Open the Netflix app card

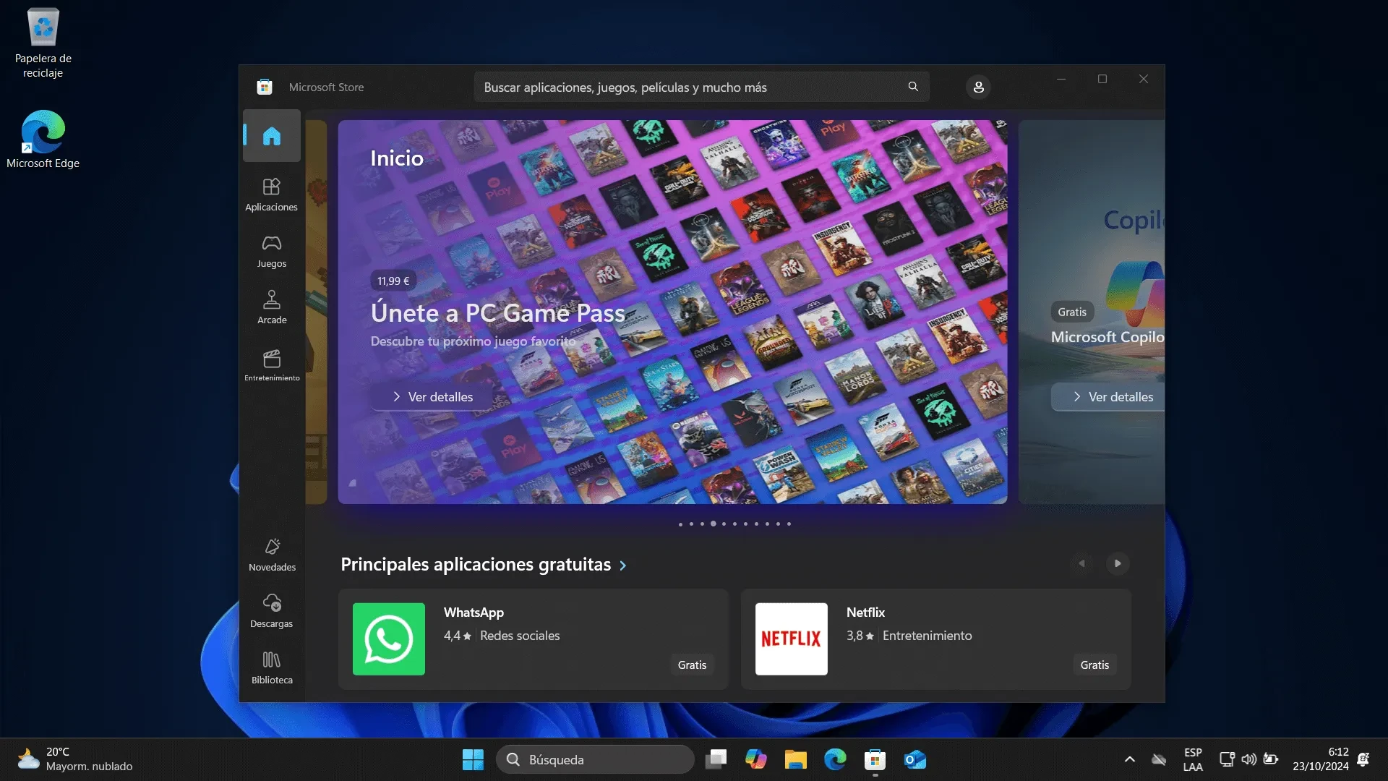click(935, 639)
